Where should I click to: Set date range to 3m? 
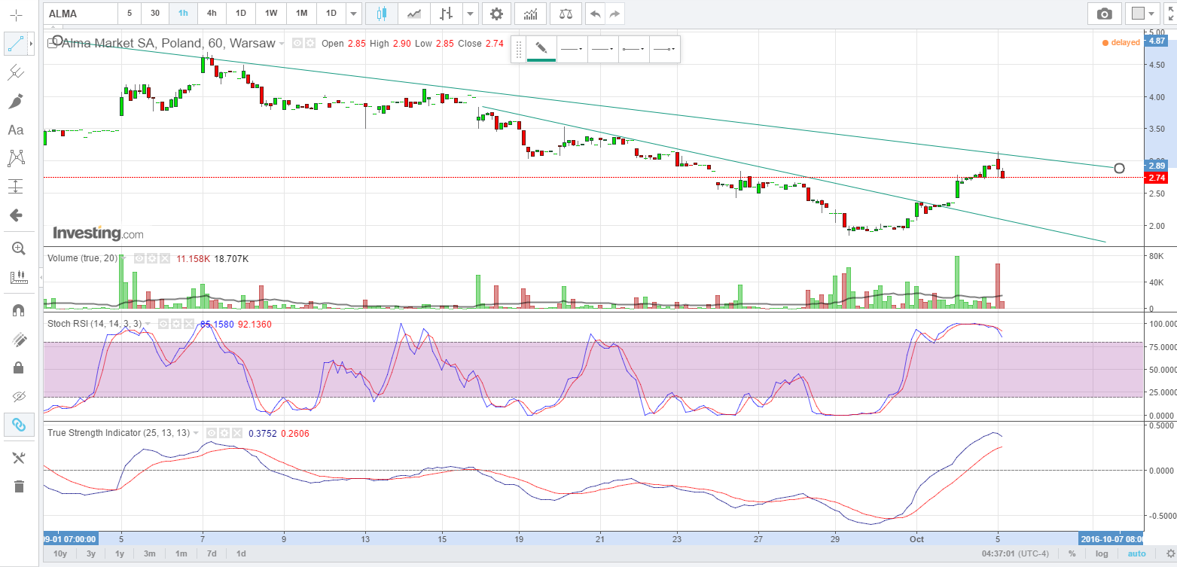tap(150, 553)
